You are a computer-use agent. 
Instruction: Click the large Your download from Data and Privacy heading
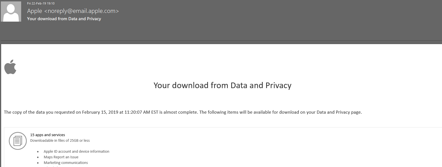click(222, 85)
